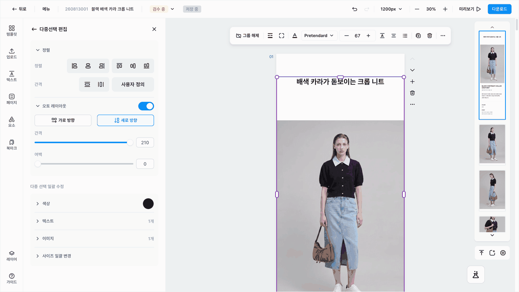This screenshot has width=519, height=292.
Task: Open the Pretendard font dropdown
Action: click(x=319, y=36)
